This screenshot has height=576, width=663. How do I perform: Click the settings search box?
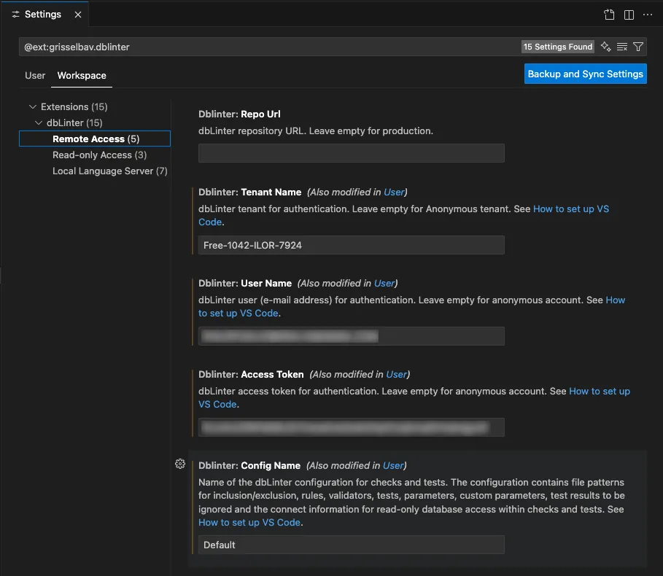(x=270, y=47)
